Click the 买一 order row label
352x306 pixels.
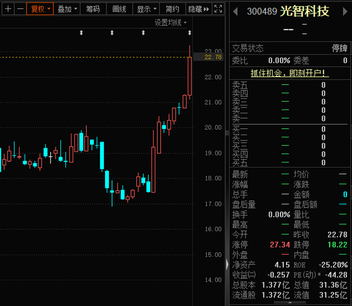pos(240,129)
